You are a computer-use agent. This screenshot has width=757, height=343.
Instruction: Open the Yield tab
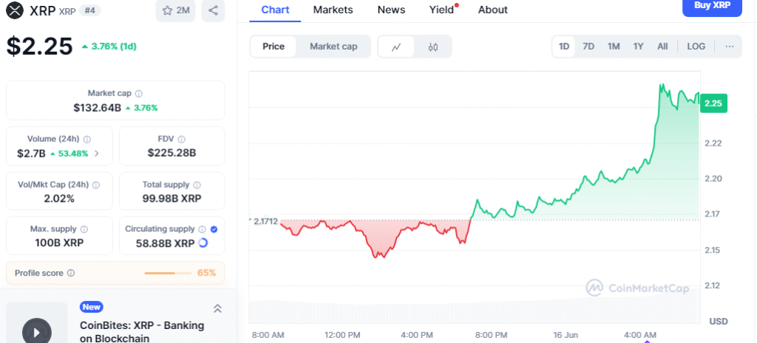(442, 10)
